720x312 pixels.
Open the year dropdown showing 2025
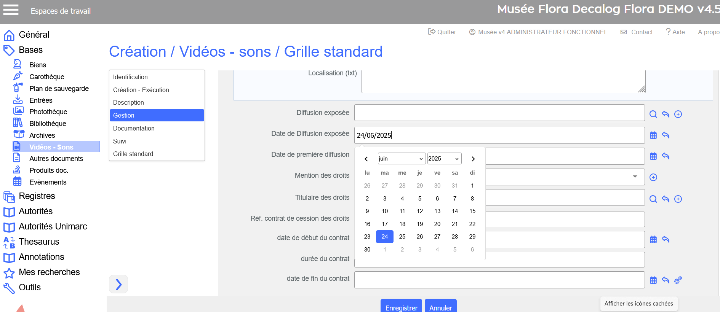pyautogui.click(x=444, y=159)
